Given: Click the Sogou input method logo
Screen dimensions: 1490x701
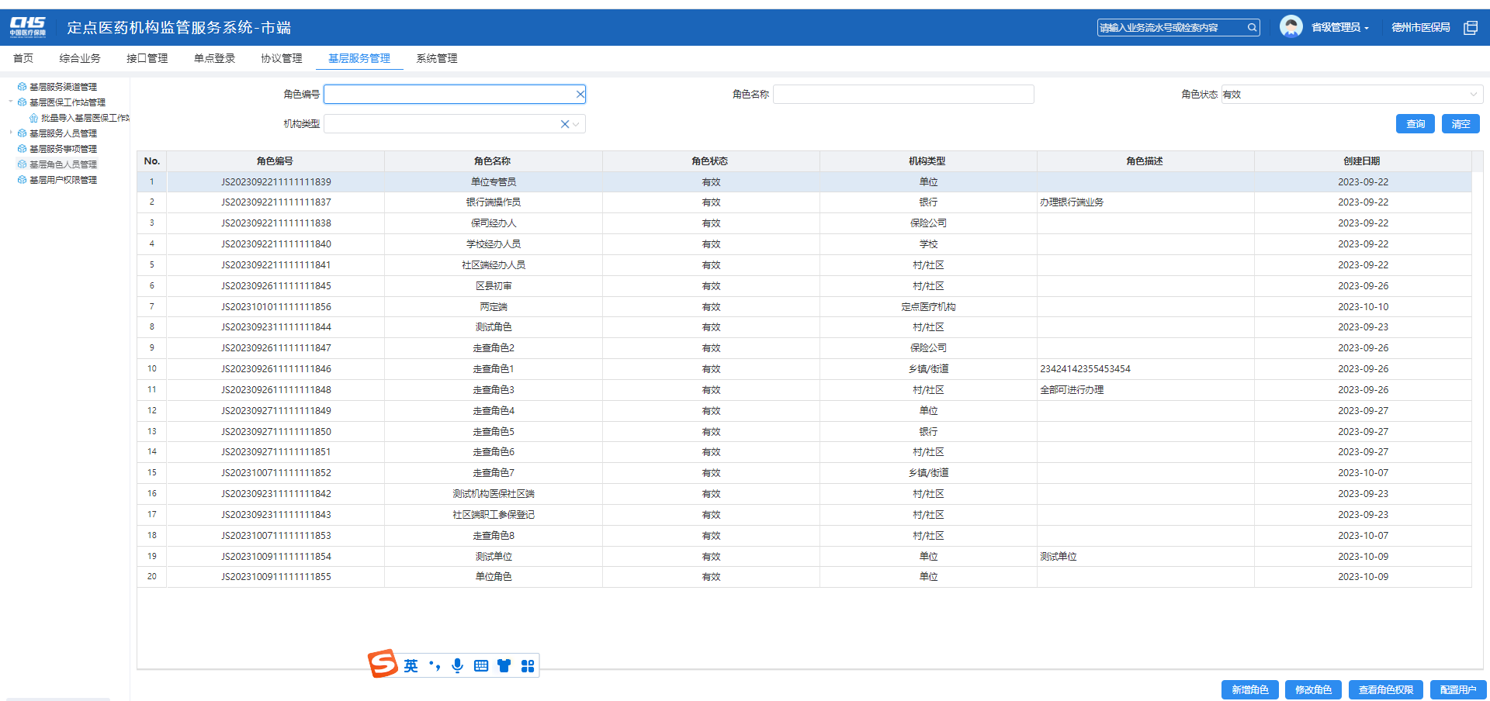Looking at the screenshot, I should coord(383,665).
